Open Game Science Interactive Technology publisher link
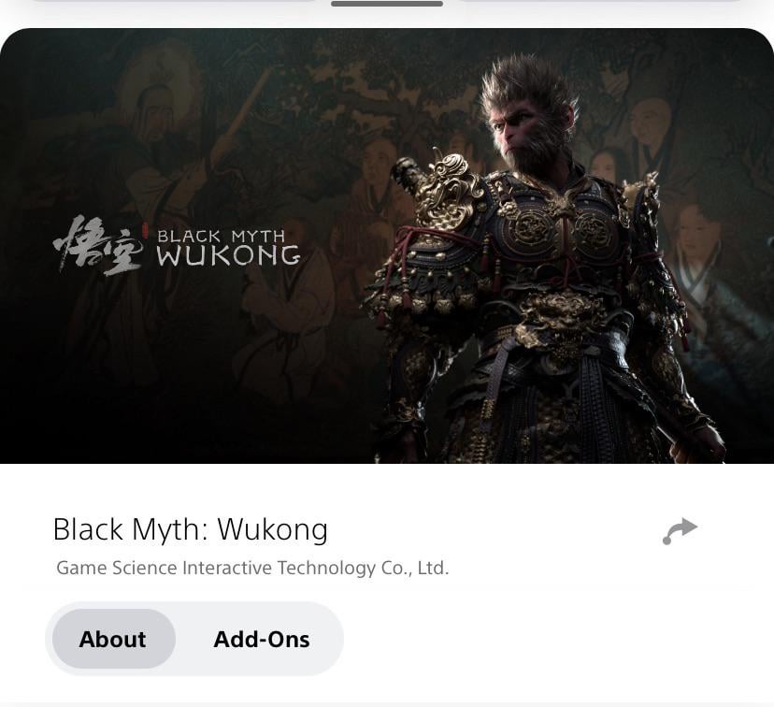Image resolution: width=774 pixels, height=707 pixels. pyautogui.click(x=252, y=568)
